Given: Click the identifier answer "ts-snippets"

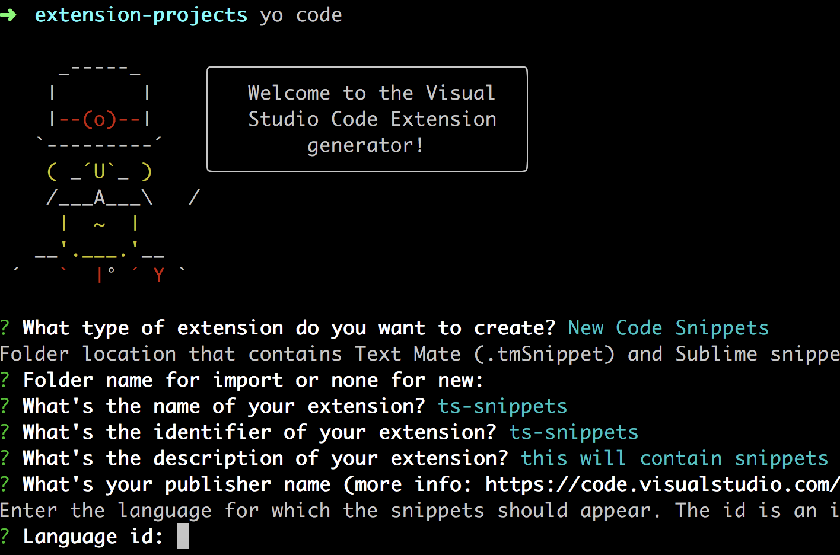Looking at the screenshot, I should point(574,432).
